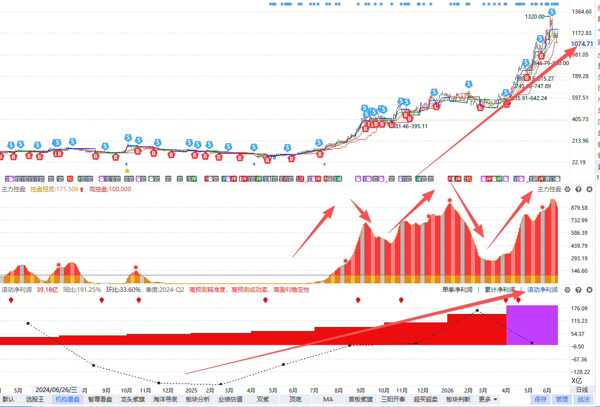The image size is (600, 407).
Task: Click the magenta flag marker near July
Action: (324, 165)
